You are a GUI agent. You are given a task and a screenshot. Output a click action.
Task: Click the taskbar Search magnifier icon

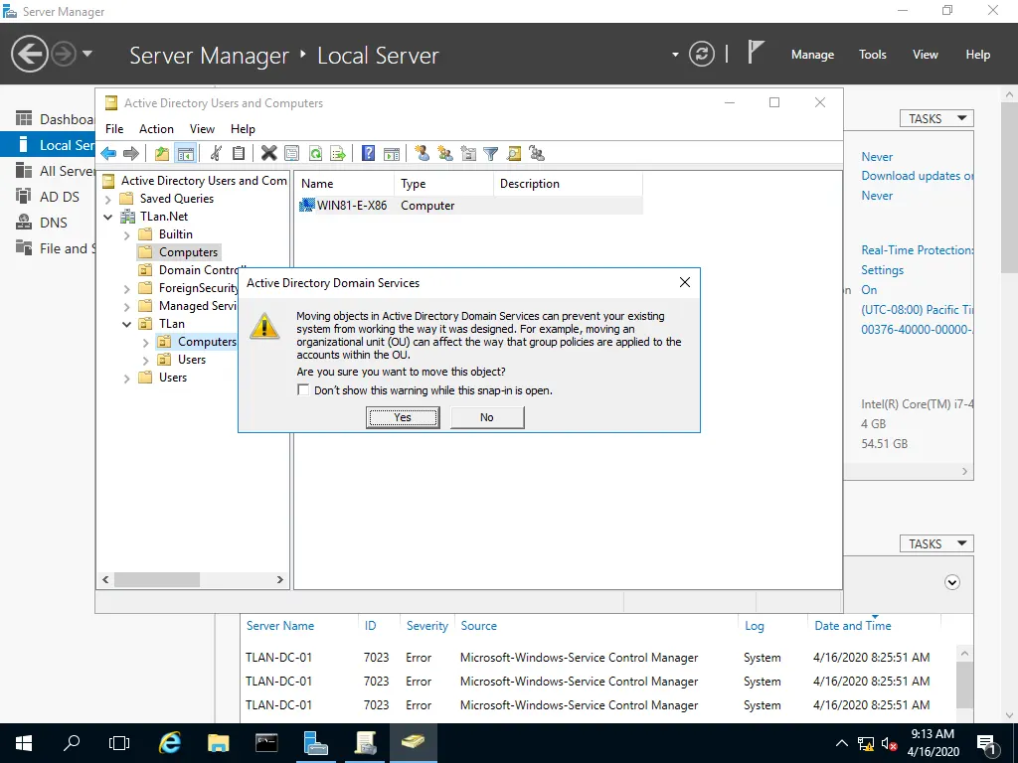tap(72, 742)
